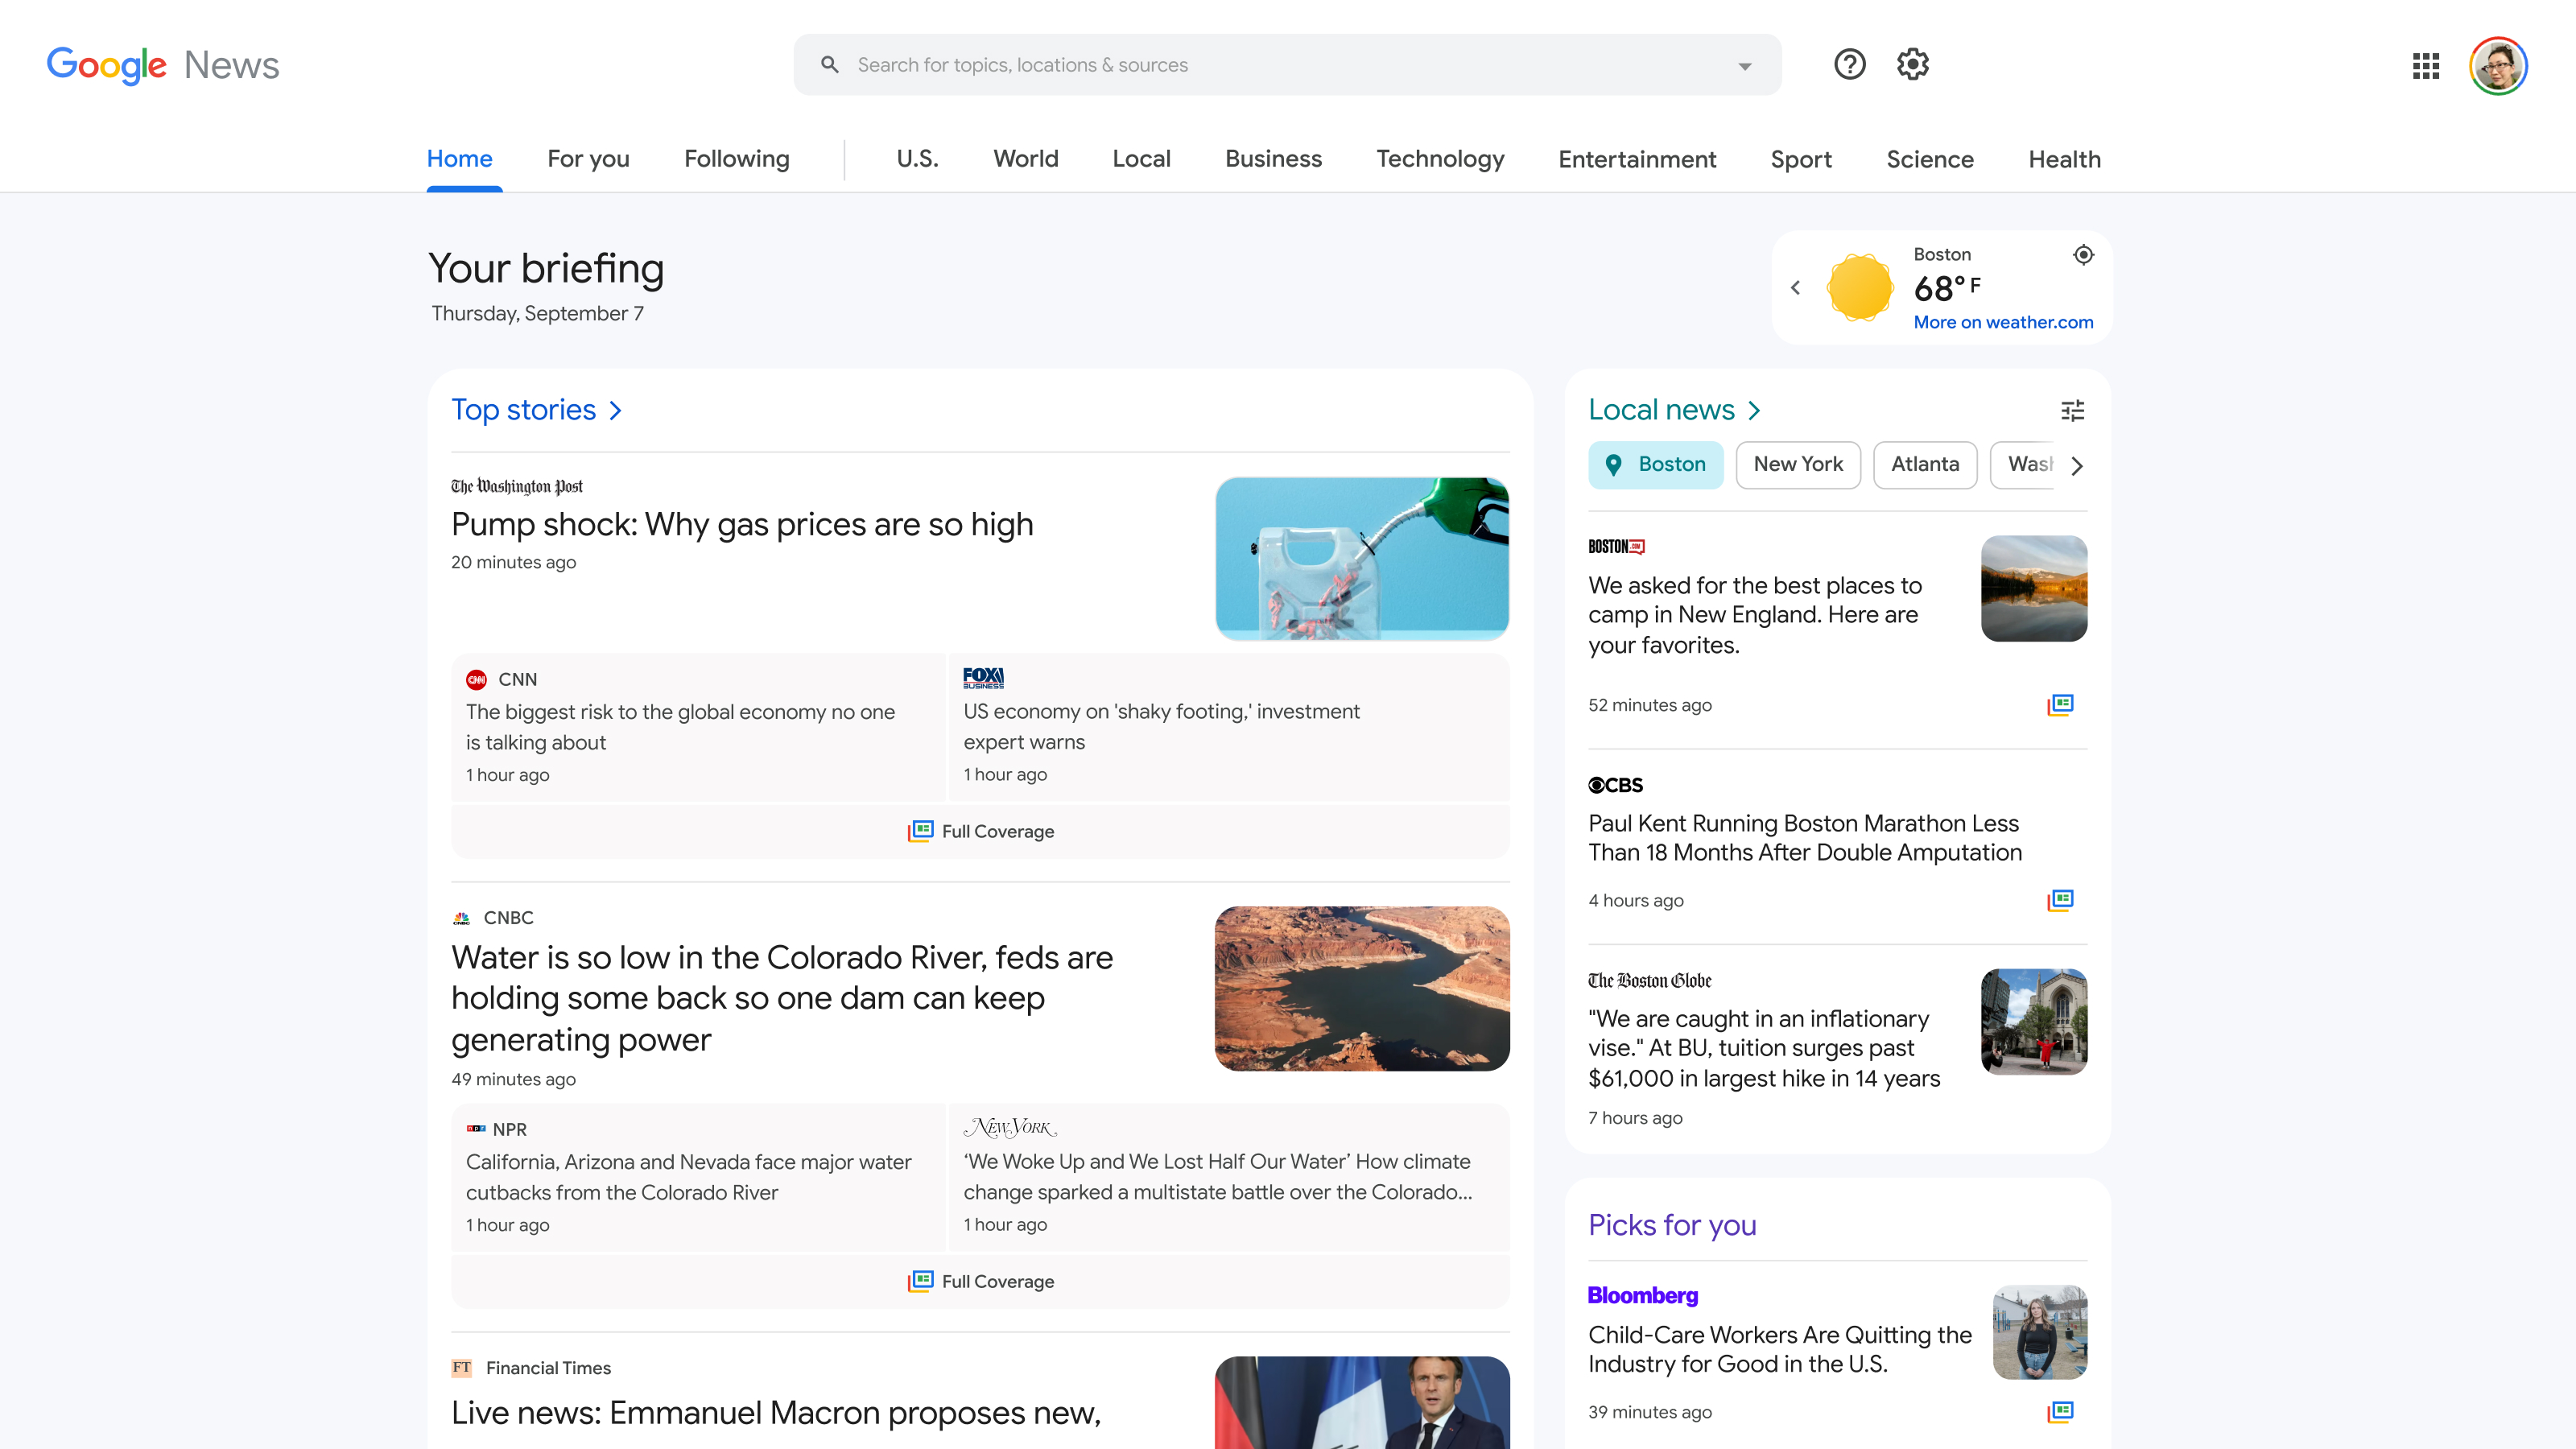
Task: Open the For you tab
Action: click(x=588, y=158)
